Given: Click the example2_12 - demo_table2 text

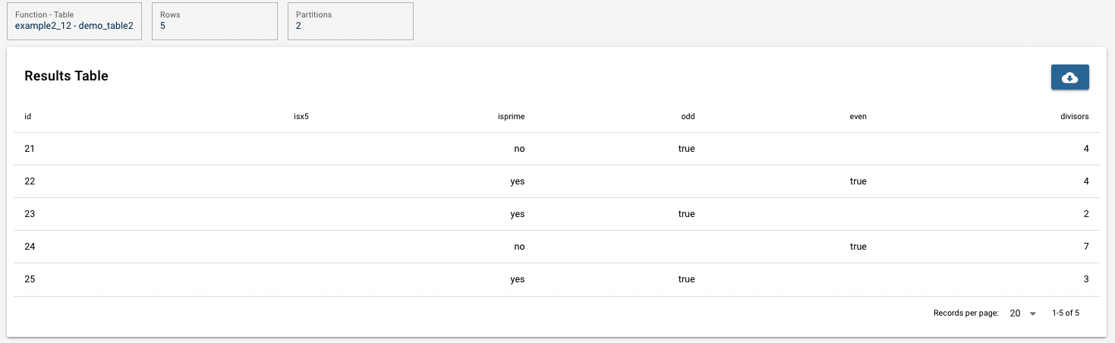Looking at the screenshot, I should (x=74, y=26).
